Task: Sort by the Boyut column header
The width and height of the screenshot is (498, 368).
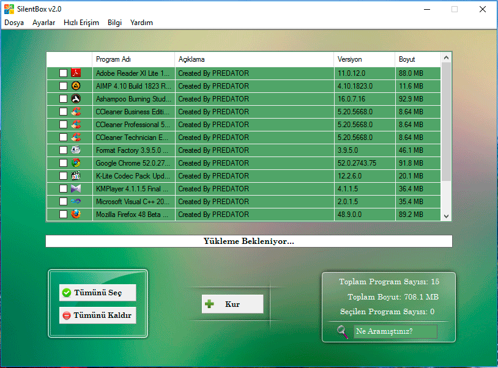Action: pos(417,59)
